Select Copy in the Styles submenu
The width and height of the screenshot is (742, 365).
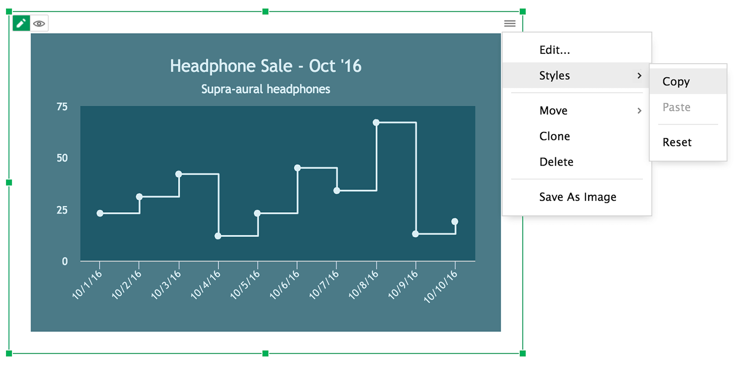(x=676, y=82)
